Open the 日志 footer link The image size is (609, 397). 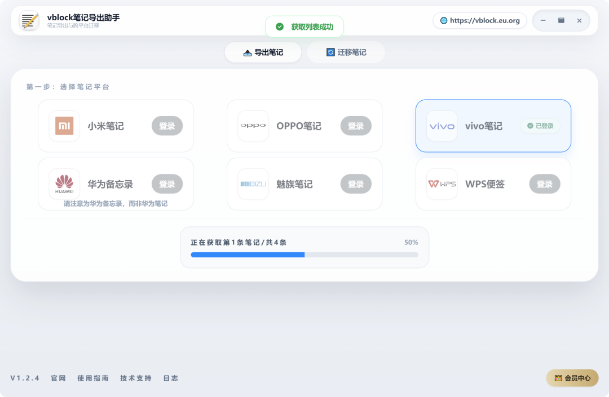click(x=170, y=378)
